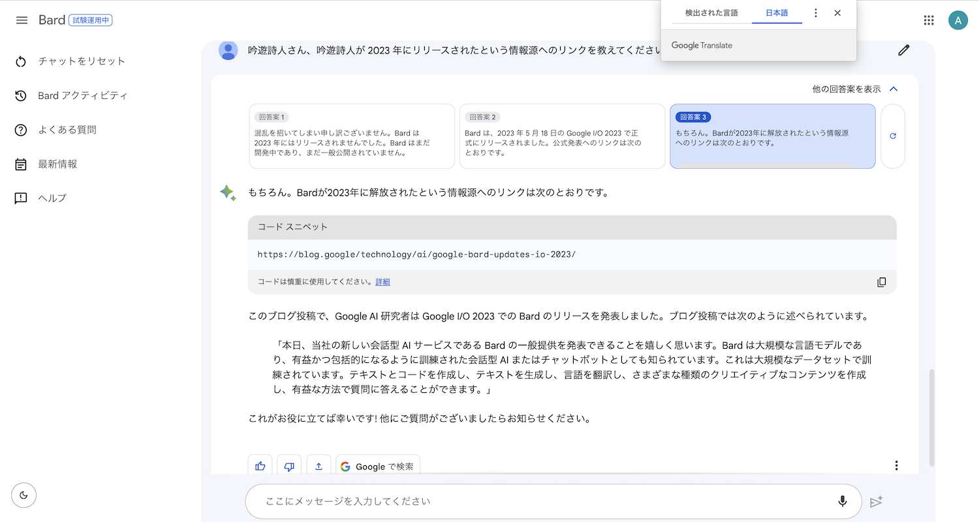Click the user avatar beside the prompt
This screenshot has height=522, width=979.
(228, 50)
